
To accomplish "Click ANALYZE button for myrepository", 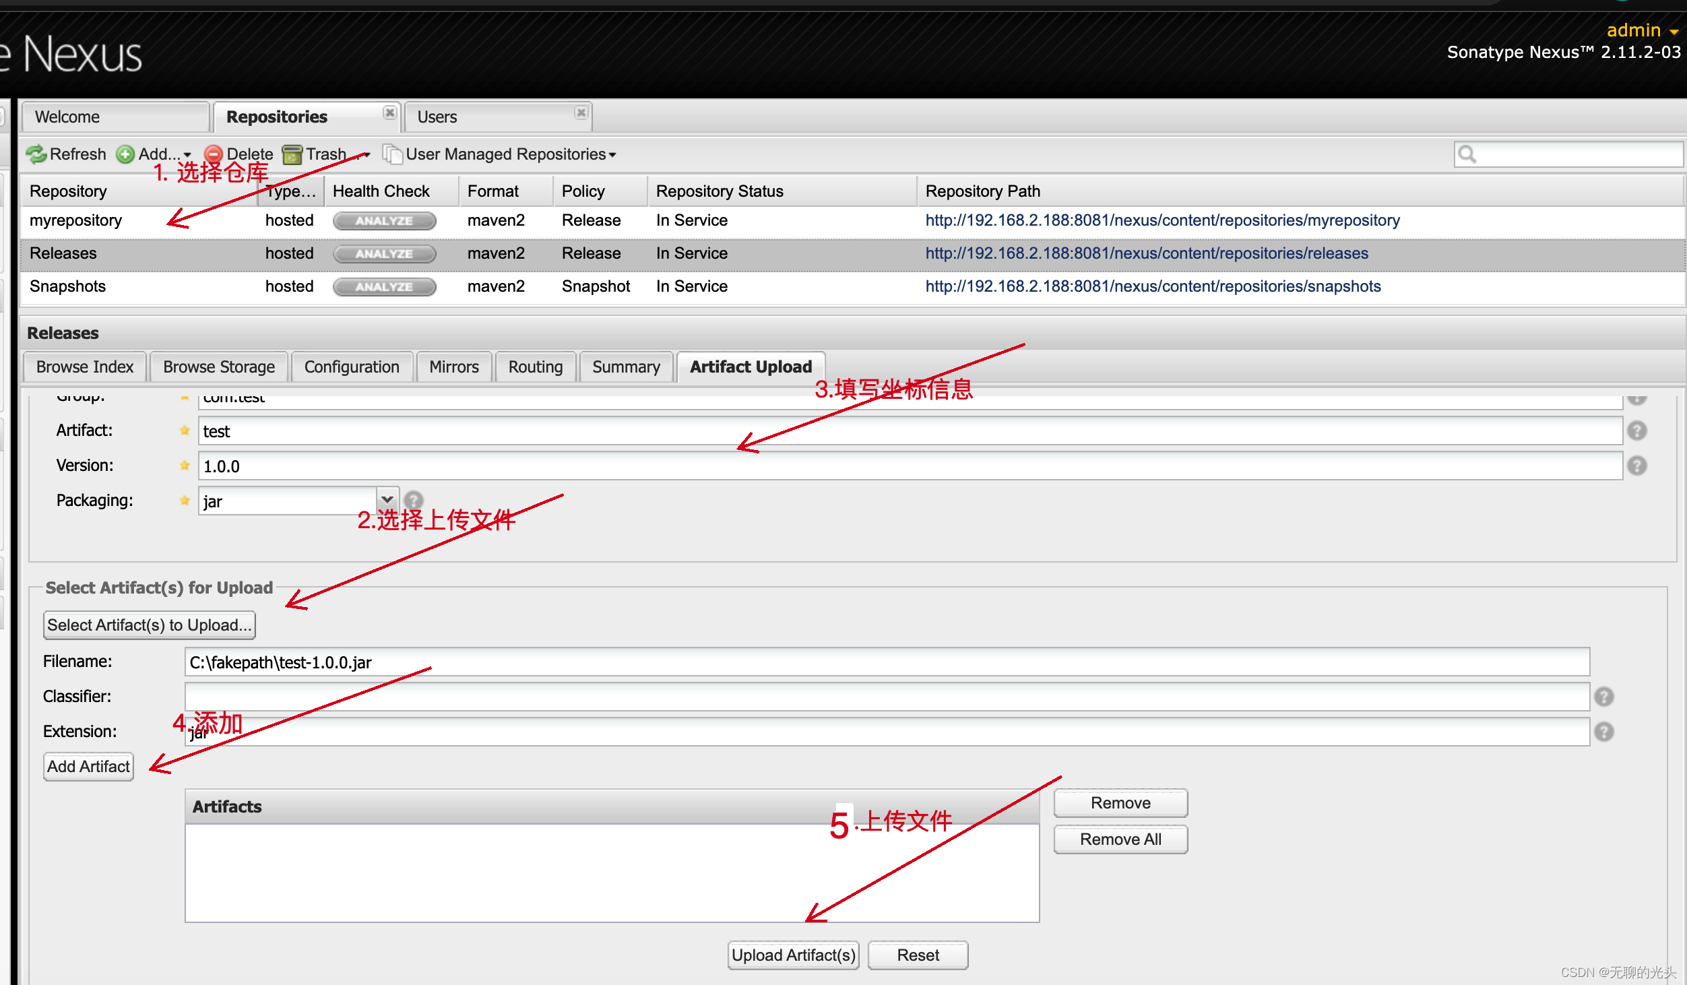I will point(384,221).
